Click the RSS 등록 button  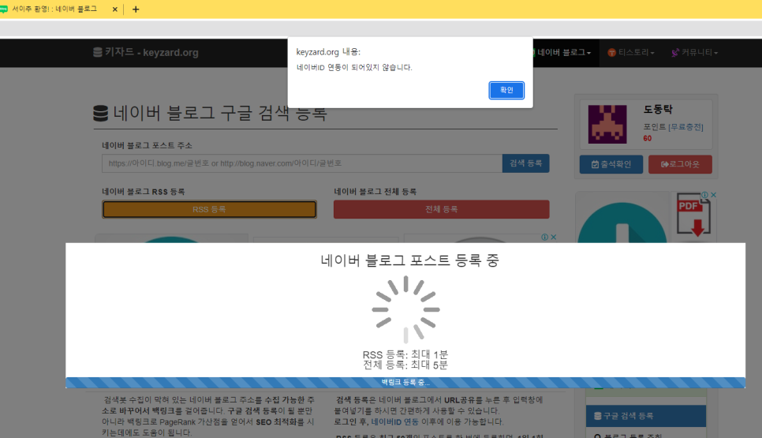pos(210,209)
